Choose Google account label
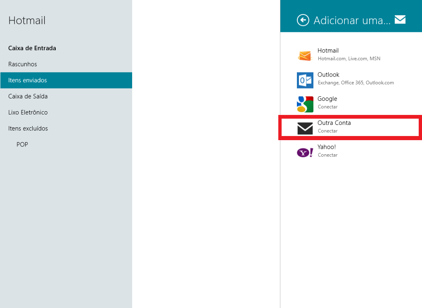422x308 pixels. [327, 99]
